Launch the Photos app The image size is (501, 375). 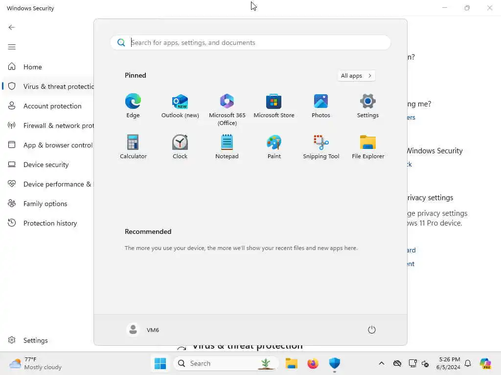tap(321, 106)
